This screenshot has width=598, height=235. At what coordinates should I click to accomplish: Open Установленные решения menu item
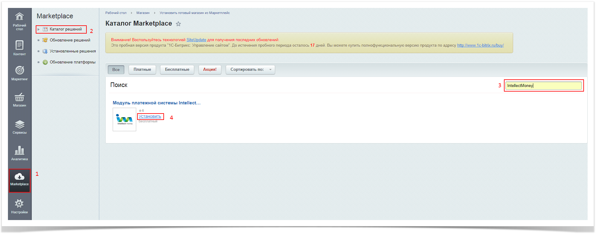click(x=73, y=51)
